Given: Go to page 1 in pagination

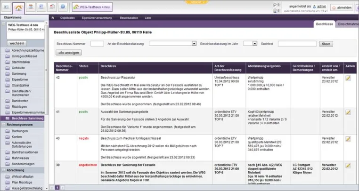Looking at the screenshot, I should (x=57, y=188).
